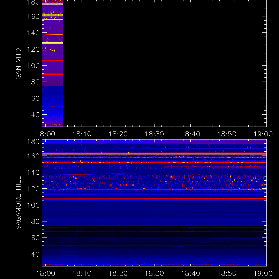Click the 18:30 time label under San Vito plot
Image resolution: width=279 pixels, height=279 pixels.
(x=154, y=134)
